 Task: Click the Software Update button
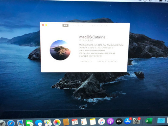(107, 61)
